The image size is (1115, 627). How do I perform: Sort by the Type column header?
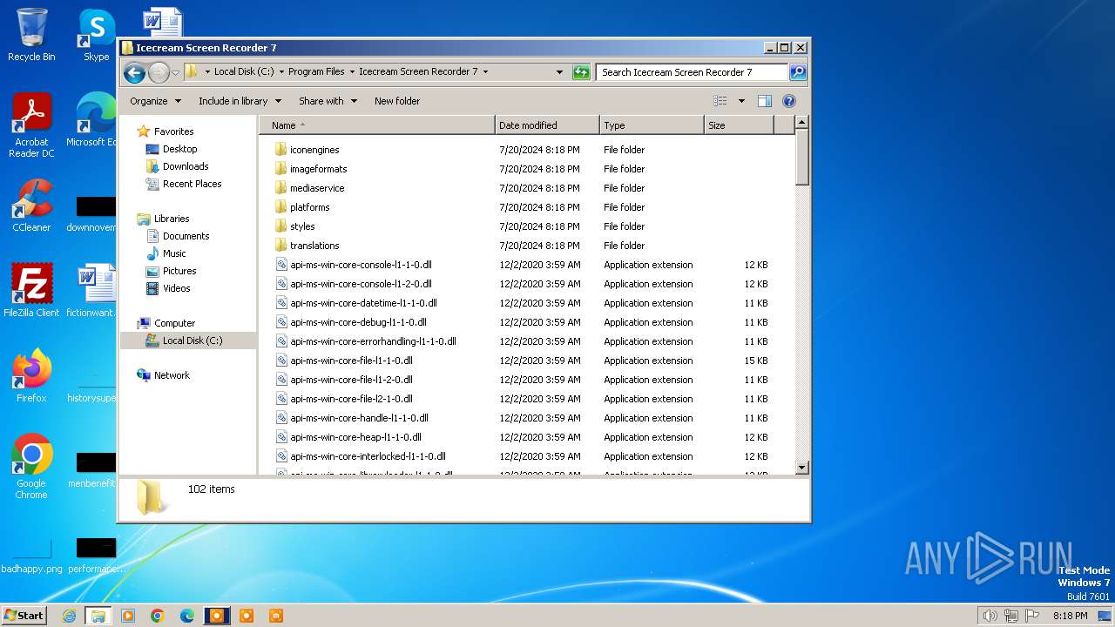coord(652,125)
